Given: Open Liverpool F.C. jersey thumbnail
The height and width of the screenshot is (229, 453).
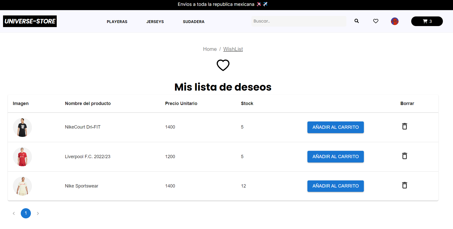Looking at the screenshot, I should click(x=22, y=157).
